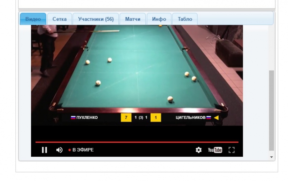Open the video settings gear
288x181 pixels.
198,150
